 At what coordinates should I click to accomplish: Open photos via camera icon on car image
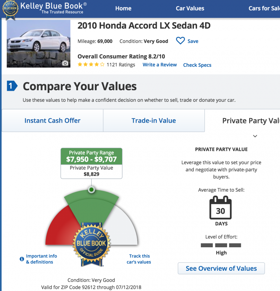coord(65,63)
